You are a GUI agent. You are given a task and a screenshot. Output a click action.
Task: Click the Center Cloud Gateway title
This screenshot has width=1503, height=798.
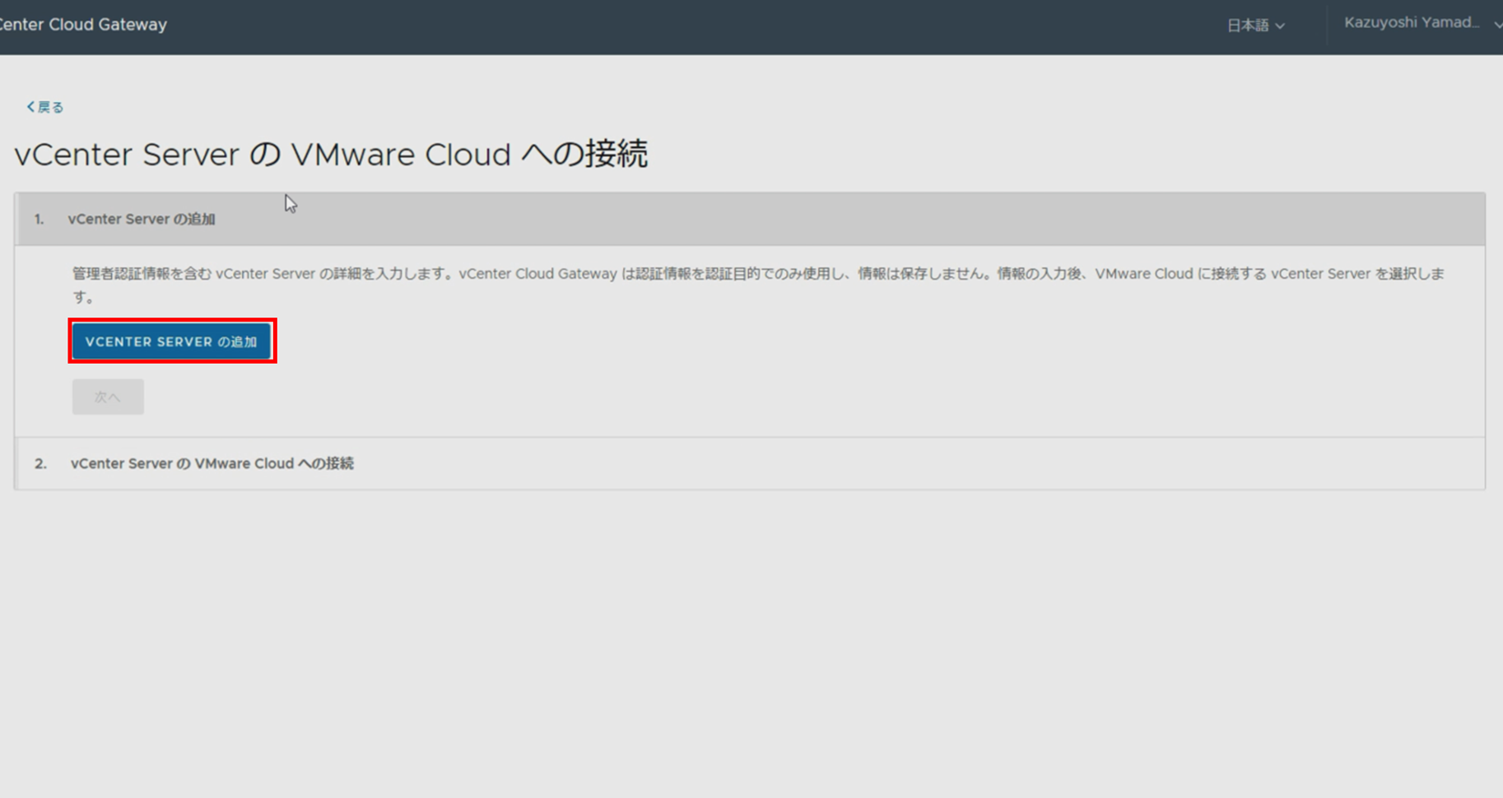click(83, 25)
